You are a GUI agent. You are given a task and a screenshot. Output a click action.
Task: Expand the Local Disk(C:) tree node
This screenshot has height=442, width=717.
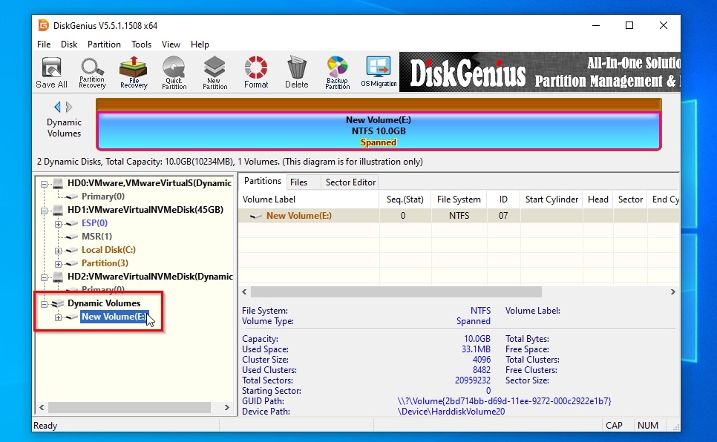point(59,251)
